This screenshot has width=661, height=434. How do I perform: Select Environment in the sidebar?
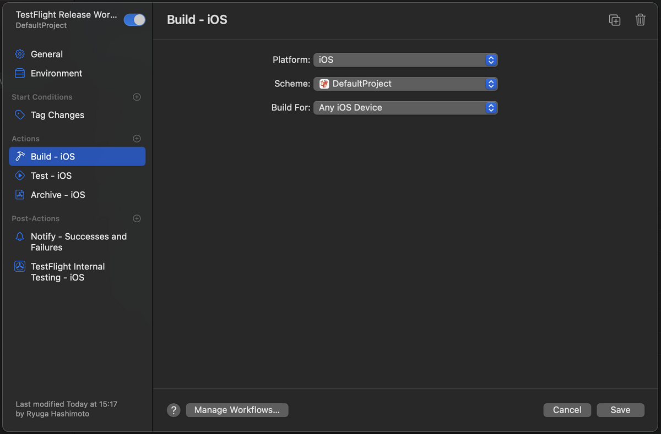[77, 73]
